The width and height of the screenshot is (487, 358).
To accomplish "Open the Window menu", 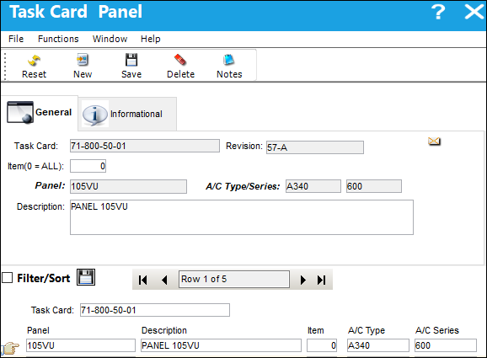I will (110, 39).
